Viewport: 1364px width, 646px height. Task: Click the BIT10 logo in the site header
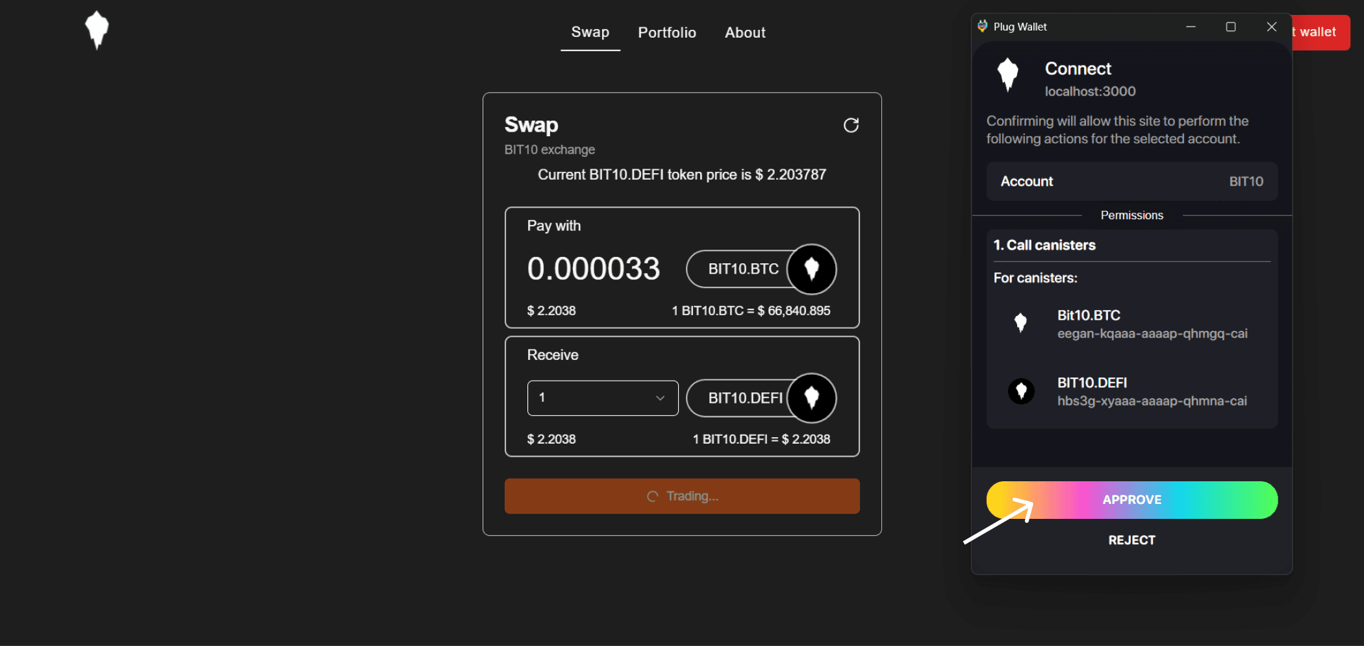coord(97,30)
